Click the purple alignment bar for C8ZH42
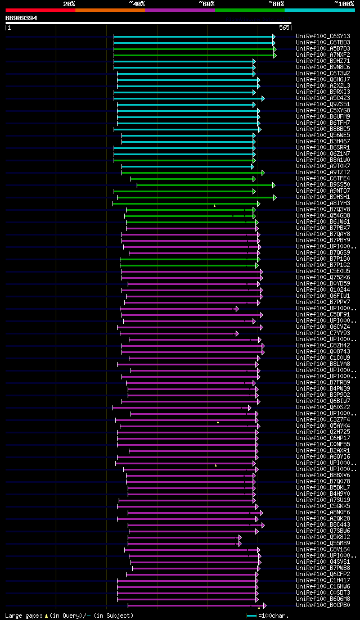Image resolution: width=360 pixels, height=620 pixels. pos(192,346)
